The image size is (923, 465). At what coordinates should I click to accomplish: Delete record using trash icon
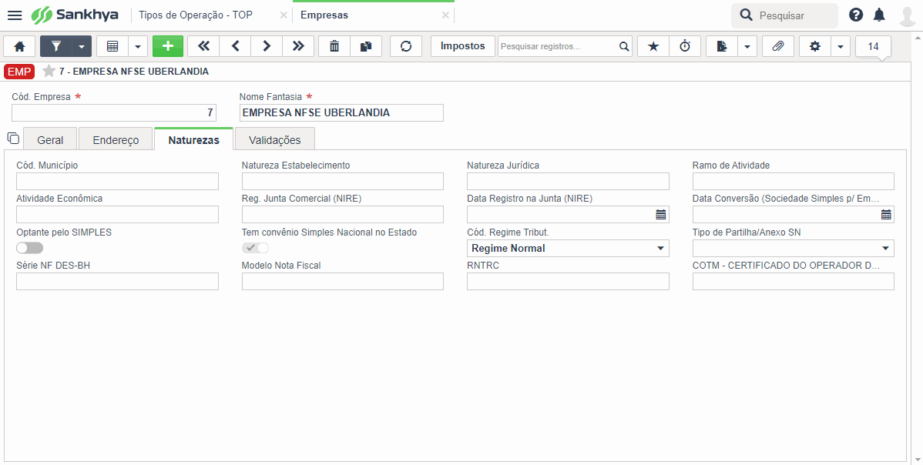pyautogui.click(x=334, y=46)
